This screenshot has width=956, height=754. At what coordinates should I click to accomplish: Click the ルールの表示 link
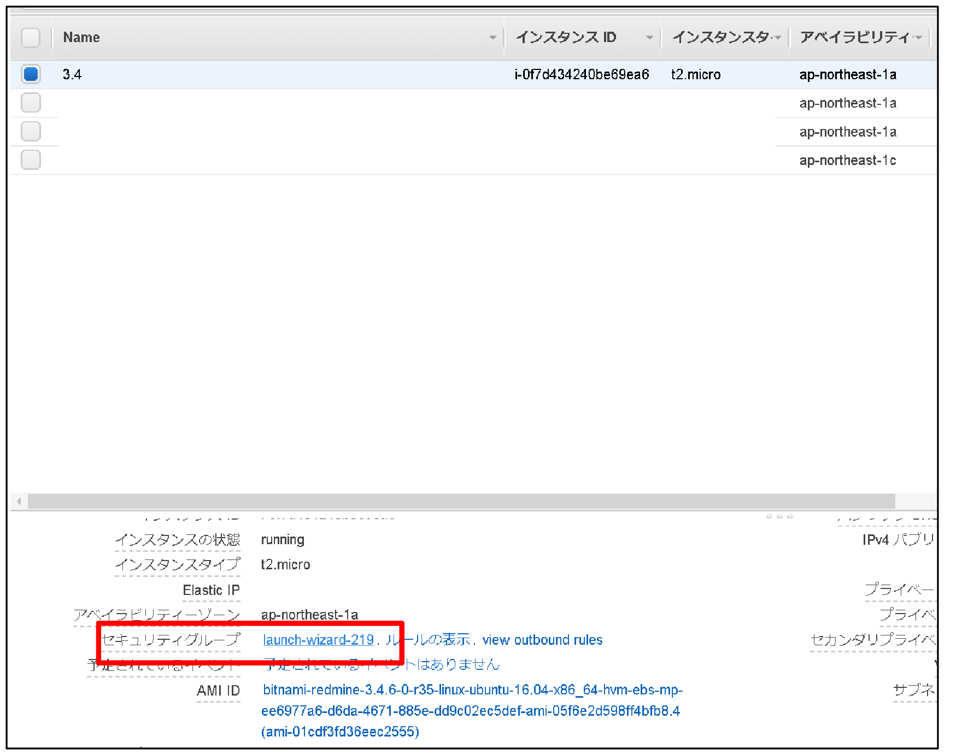tap(430, 640)
